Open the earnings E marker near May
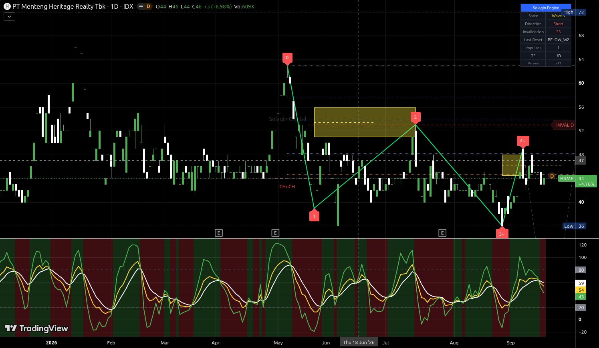The width and height of the screenshot is (599, 348). pos(275,233)
